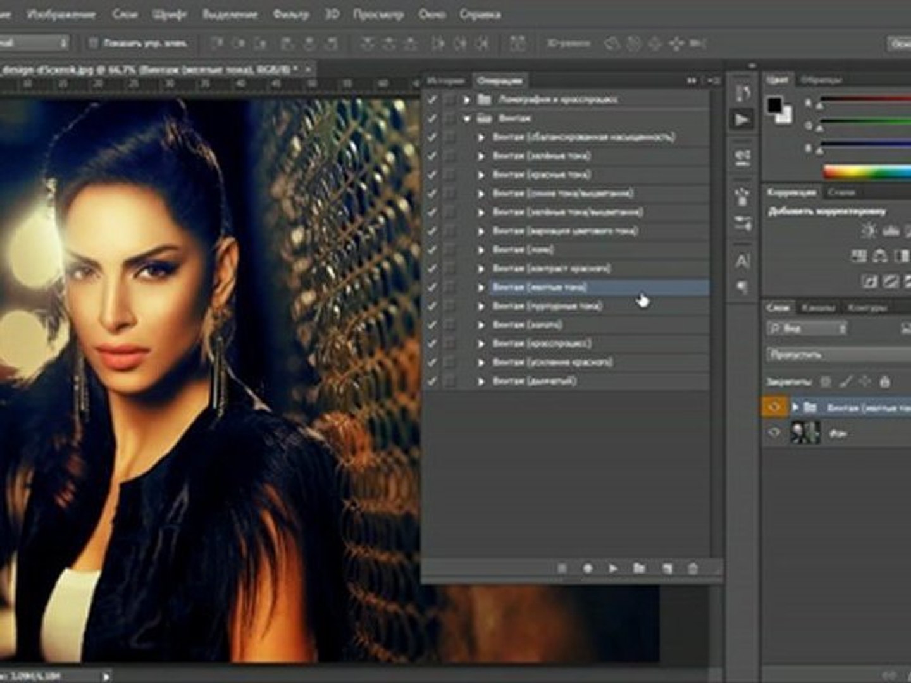The height and width of the screenshot is (683, 911).
Task: Open the Фильтр menu
Action: coord(290,14)
